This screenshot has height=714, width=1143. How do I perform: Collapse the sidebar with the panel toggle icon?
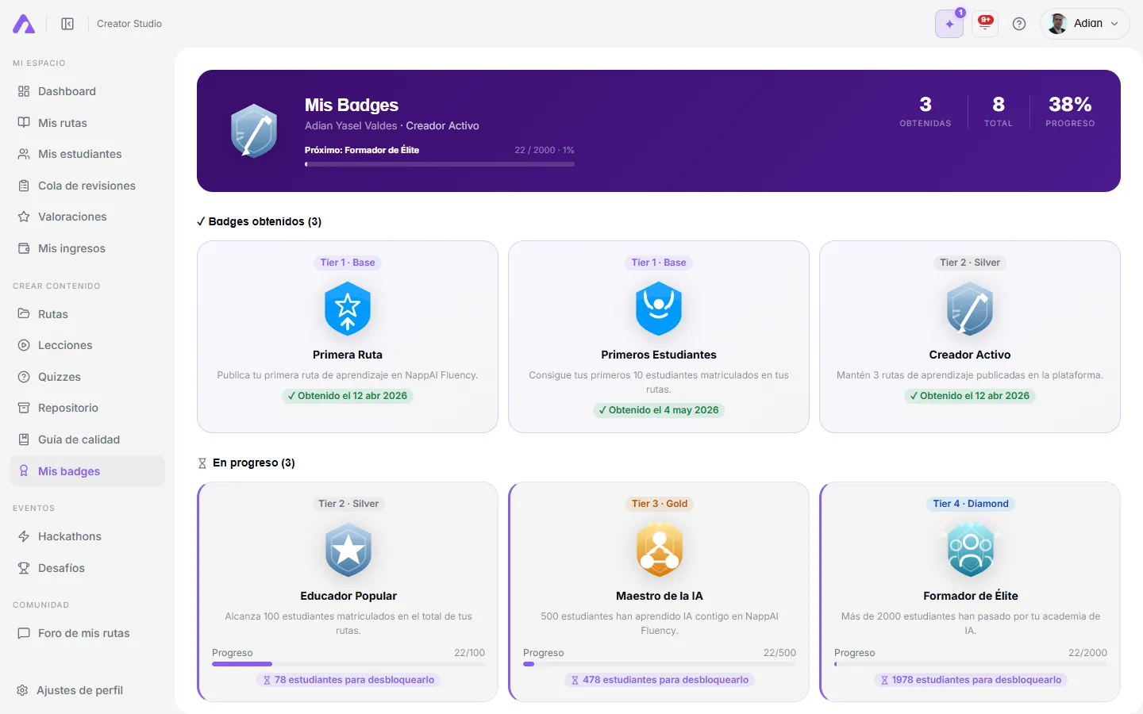[67, 24]
